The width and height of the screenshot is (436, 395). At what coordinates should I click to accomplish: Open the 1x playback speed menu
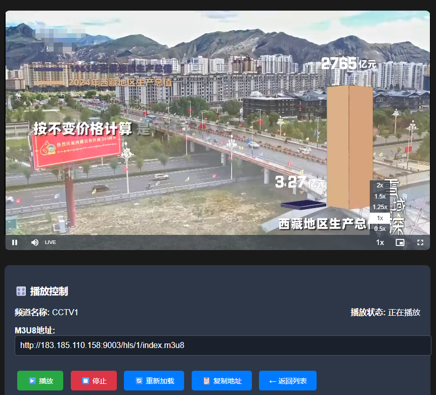point(380,242)
